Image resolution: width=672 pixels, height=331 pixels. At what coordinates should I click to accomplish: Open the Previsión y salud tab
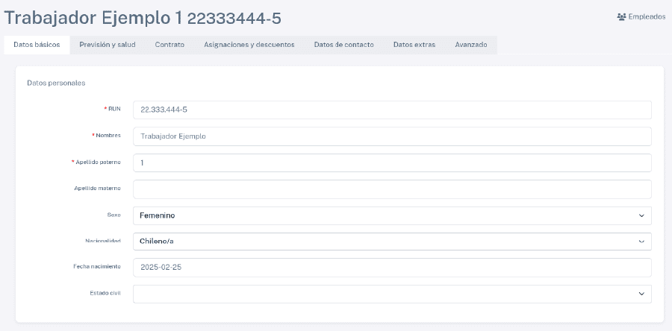[108, 45]
